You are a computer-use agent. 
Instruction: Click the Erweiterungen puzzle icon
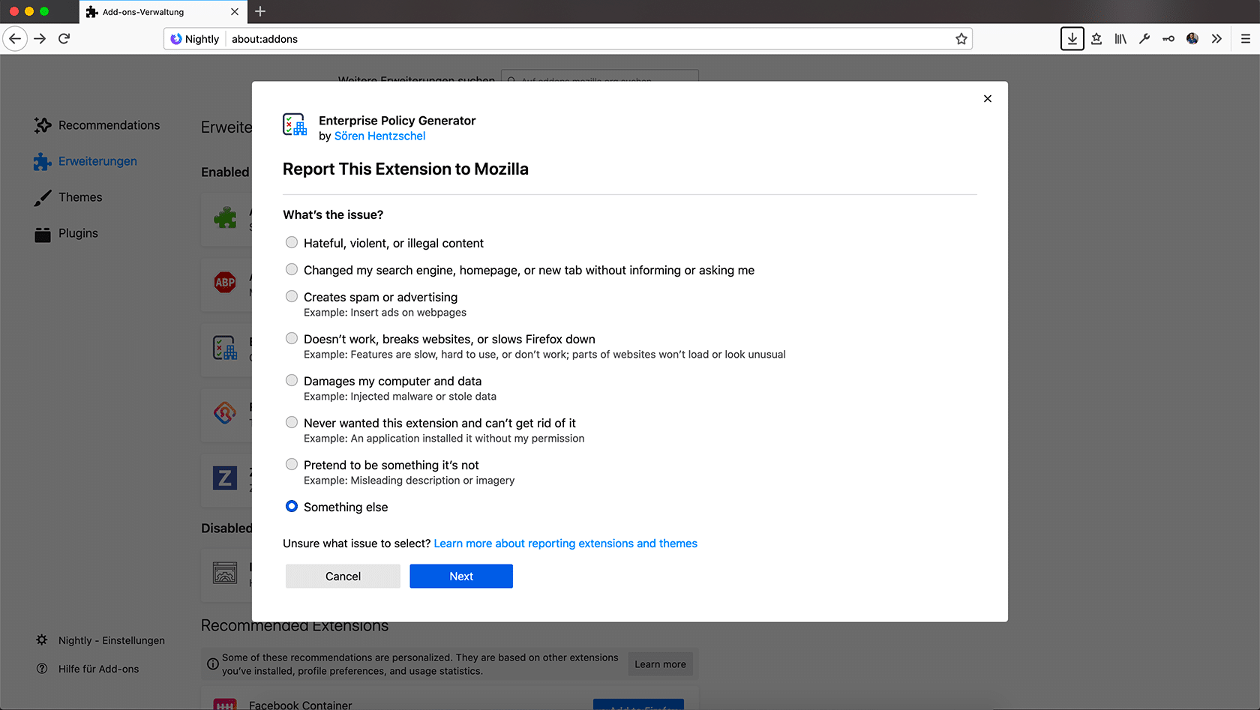(x=43, y=161)
